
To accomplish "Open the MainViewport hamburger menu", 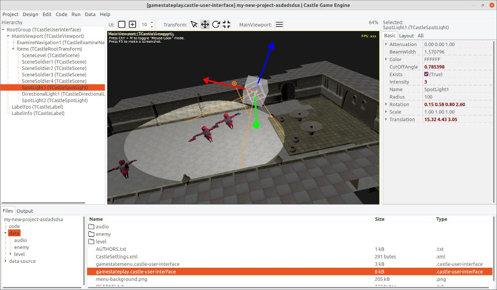I will [280, 24].
